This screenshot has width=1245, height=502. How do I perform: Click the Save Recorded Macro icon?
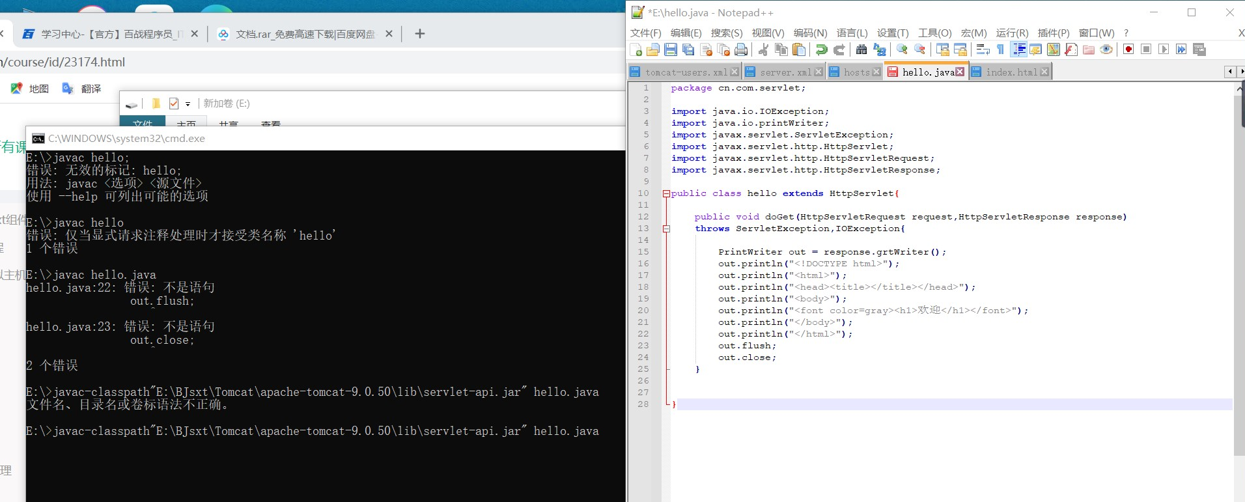[1199, 49]
